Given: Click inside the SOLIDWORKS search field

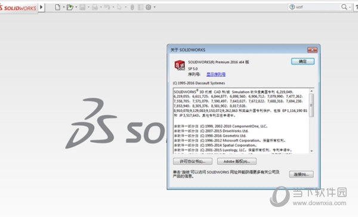Looking at the screenshot, I should pos(317,7).
